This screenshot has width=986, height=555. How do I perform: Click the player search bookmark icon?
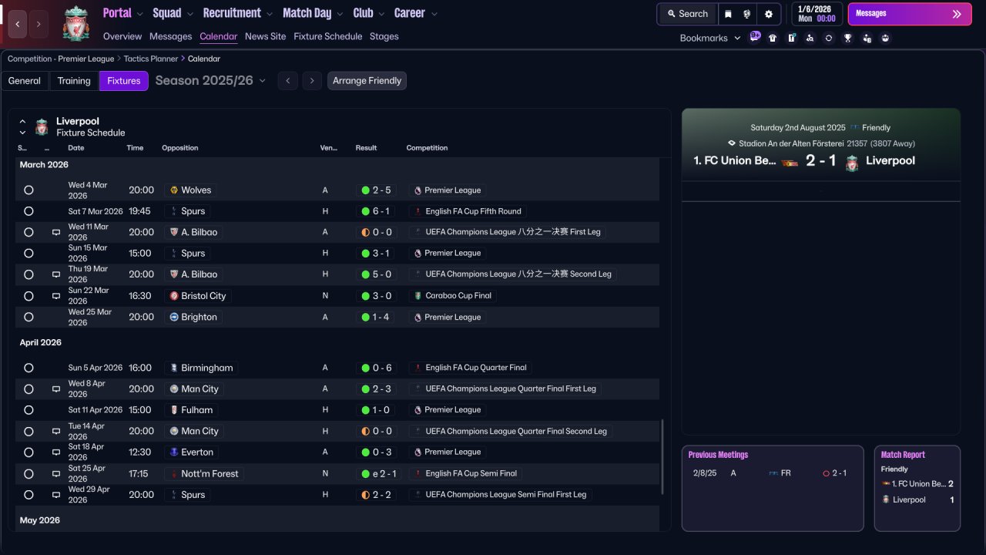pos(810,38)
